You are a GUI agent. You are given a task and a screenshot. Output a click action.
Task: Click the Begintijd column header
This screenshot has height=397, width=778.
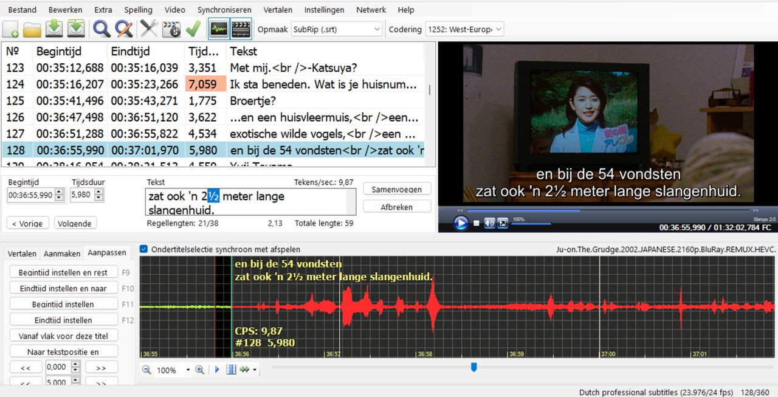pos(70,51)
